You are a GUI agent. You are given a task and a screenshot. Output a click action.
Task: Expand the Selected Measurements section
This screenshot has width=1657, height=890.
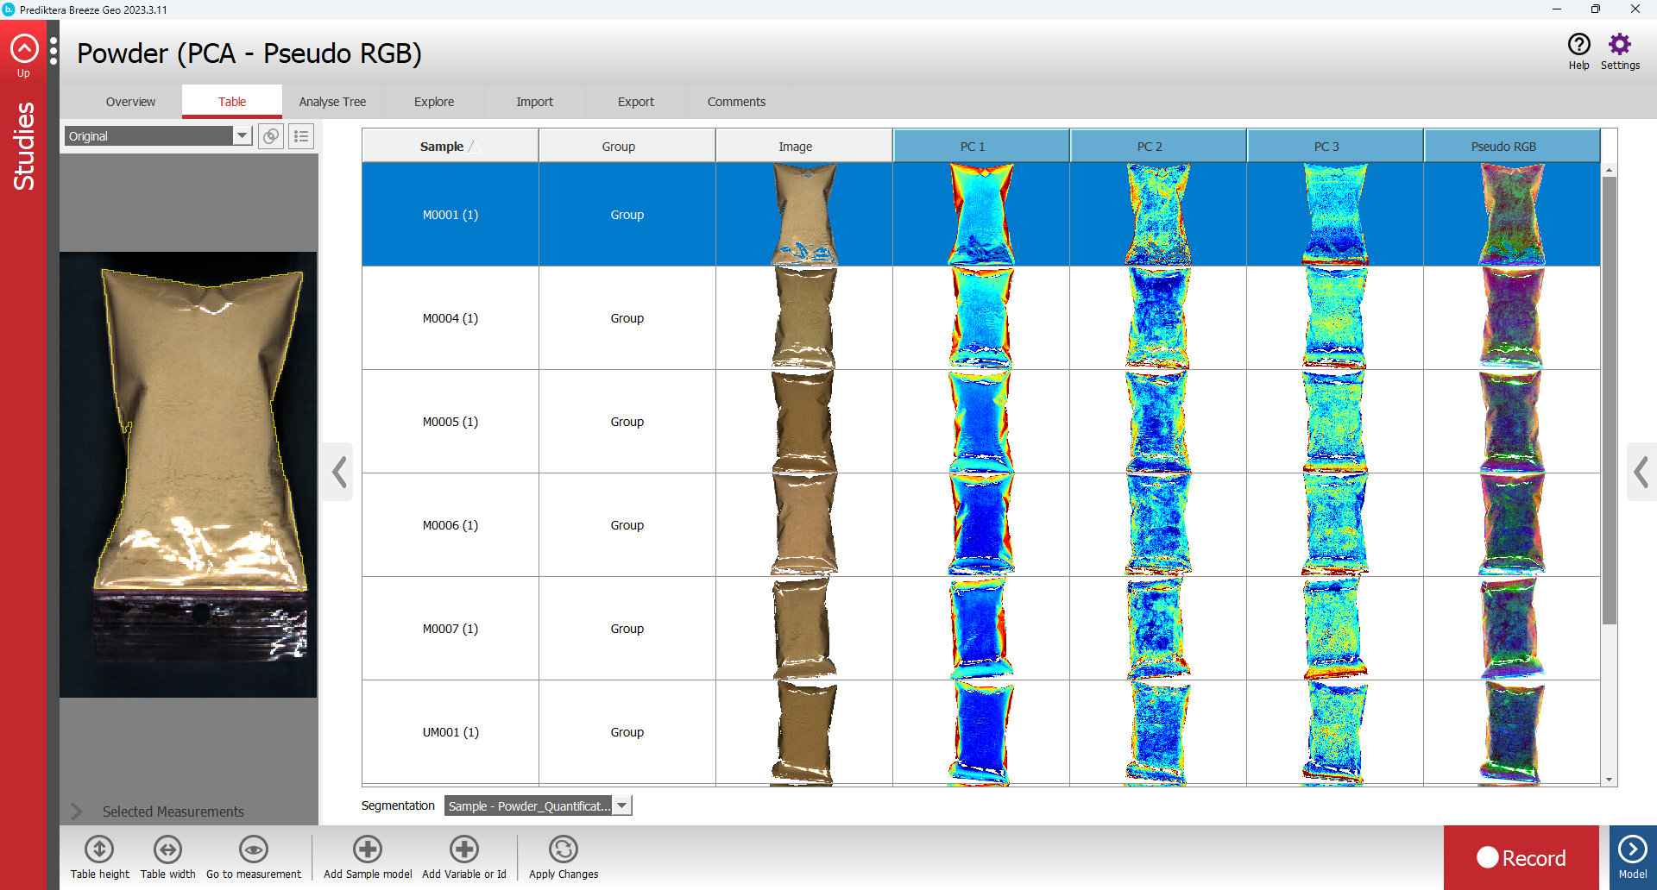pos(78,812)
